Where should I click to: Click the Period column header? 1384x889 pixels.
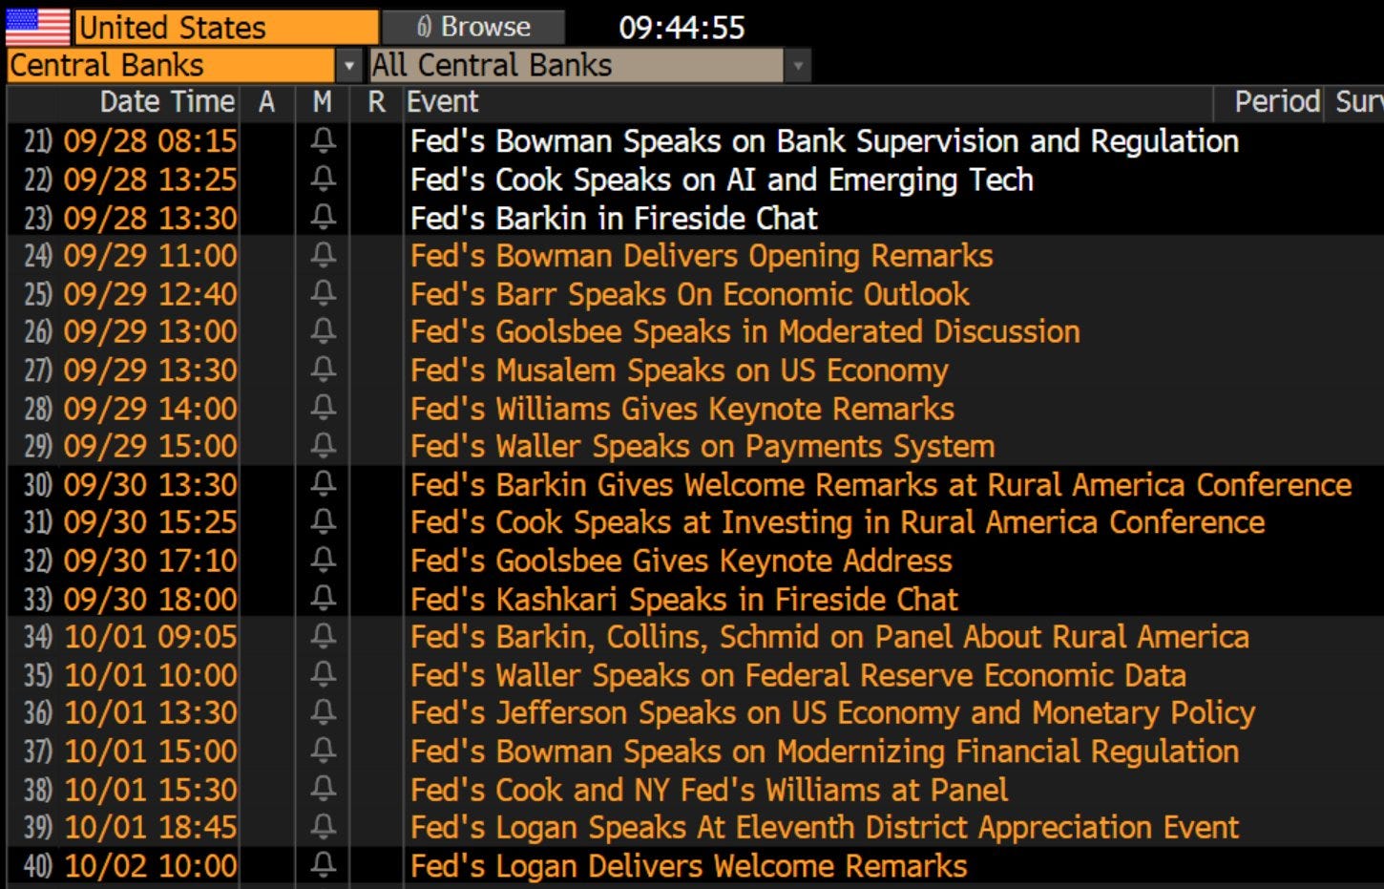(1277, 102)
